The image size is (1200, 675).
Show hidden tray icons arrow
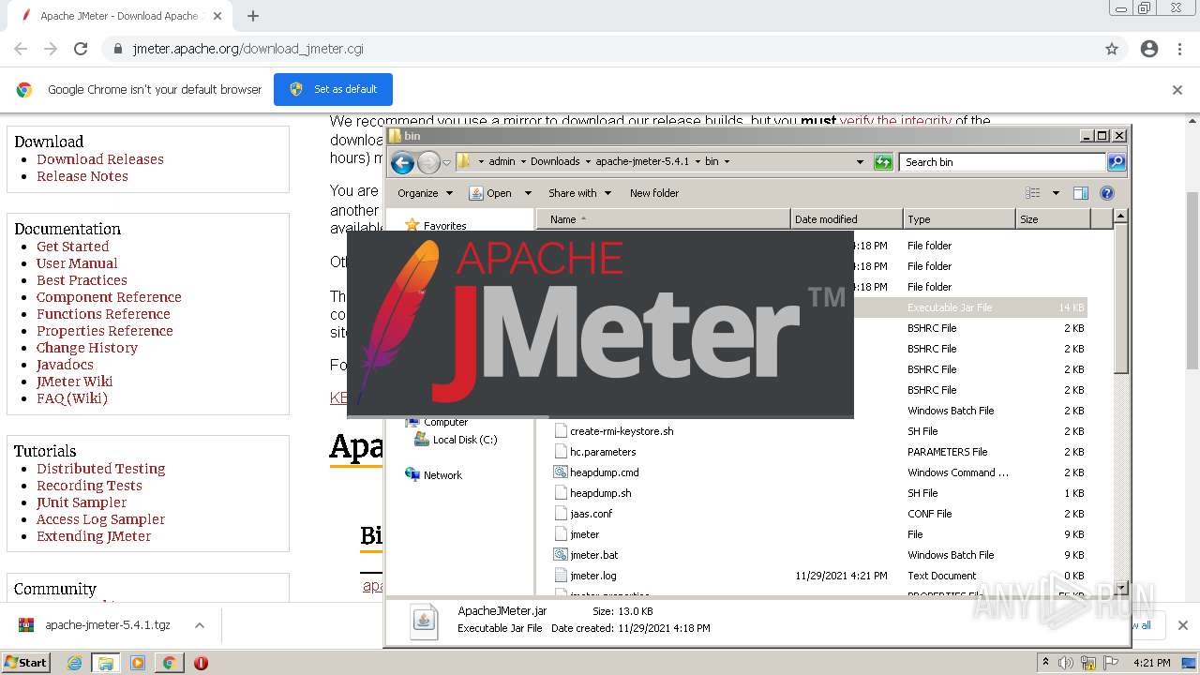(1045, 663)
